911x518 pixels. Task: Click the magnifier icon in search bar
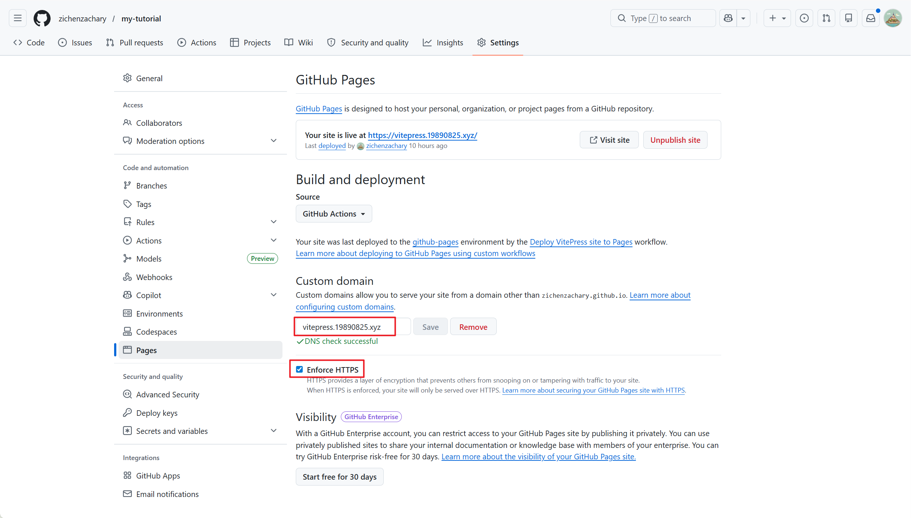[x=622, y=18]
